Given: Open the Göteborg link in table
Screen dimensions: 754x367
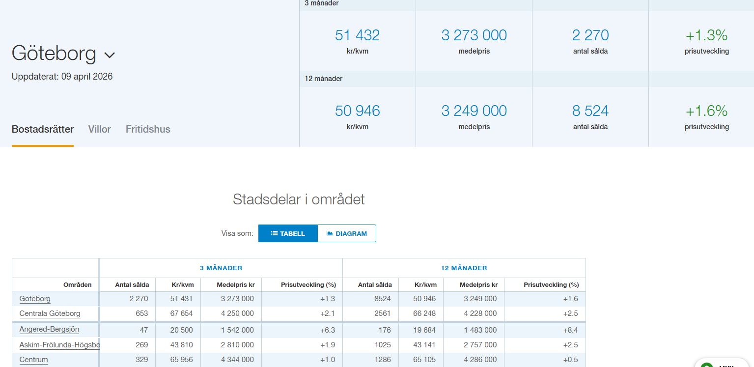Looking at the screenshot, I should pos(35,299).
